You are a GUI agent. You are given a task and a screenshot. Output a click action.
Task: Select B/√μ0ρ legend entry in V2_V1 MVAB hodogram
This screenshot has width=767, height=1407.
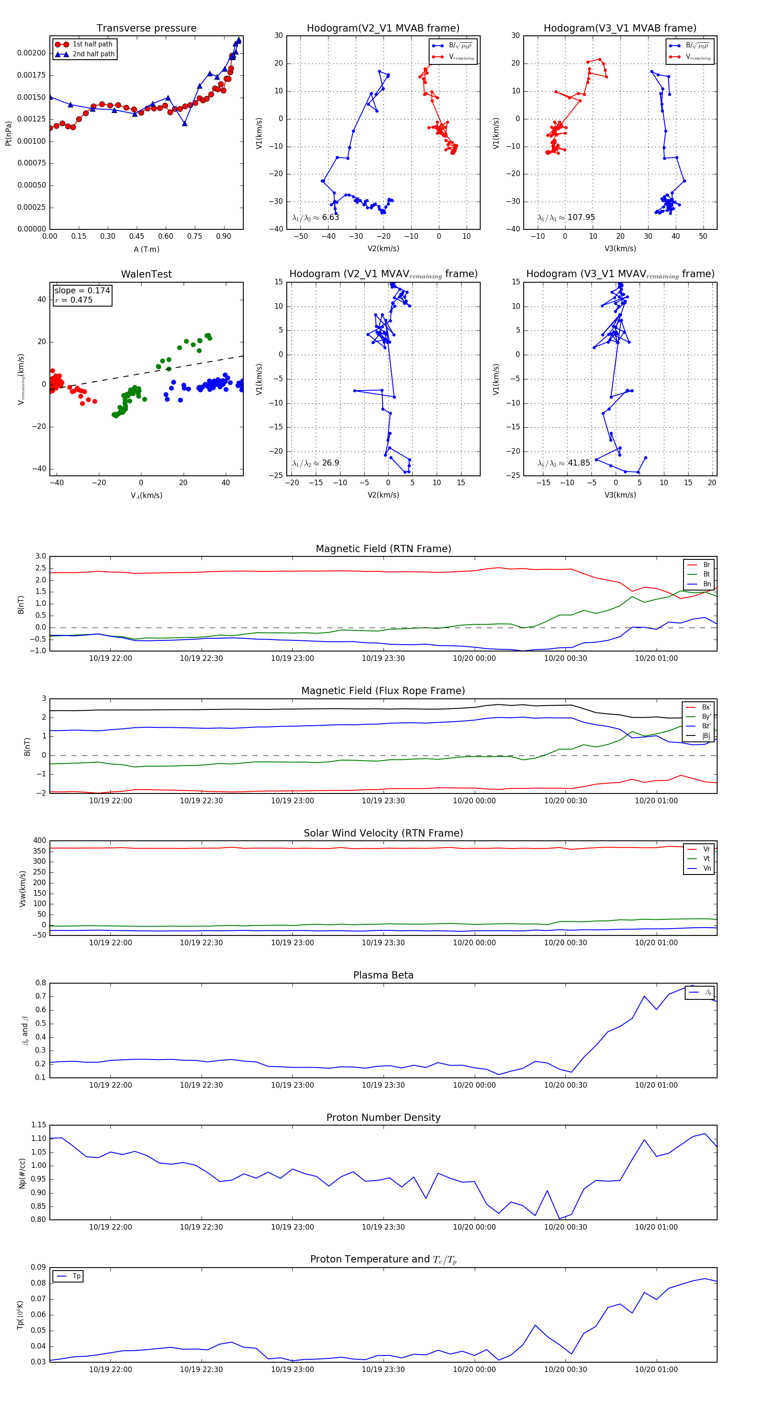pos(453,46)
